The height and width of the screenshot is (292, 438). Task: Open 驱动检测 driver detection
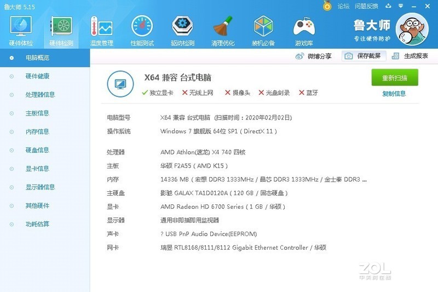click(182, 31)
